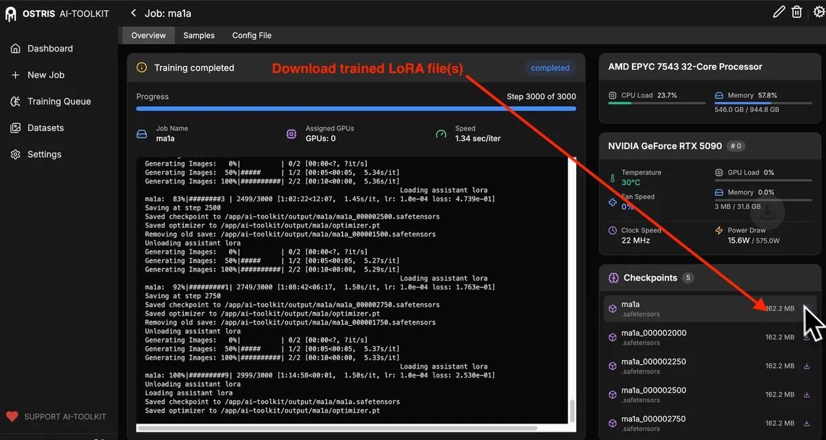The width and height of the screenshot is (826, 440).
Task: Click the cube icon beside ma1a_000002500
Action: (x=612, y=395)
